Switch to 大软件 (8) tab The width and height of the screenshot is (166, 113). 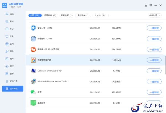(x=100, y=15)
